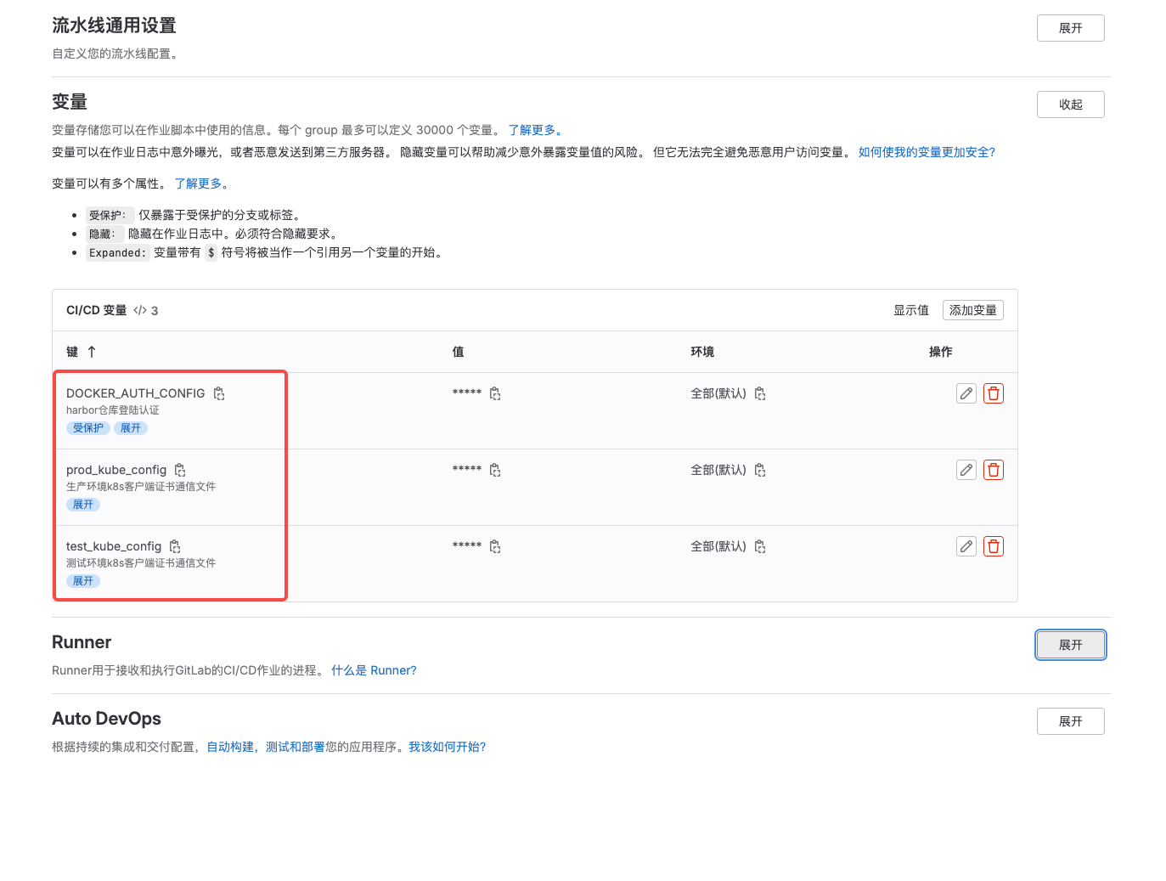The image size is (1166, 881).
Task: Delete the DOCKER_AUTH_CONFIG variable
Action: tap(993, 393)
